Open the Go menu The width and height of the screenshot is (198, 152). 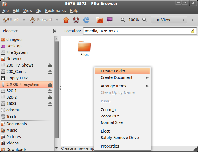tap(39, 11)
